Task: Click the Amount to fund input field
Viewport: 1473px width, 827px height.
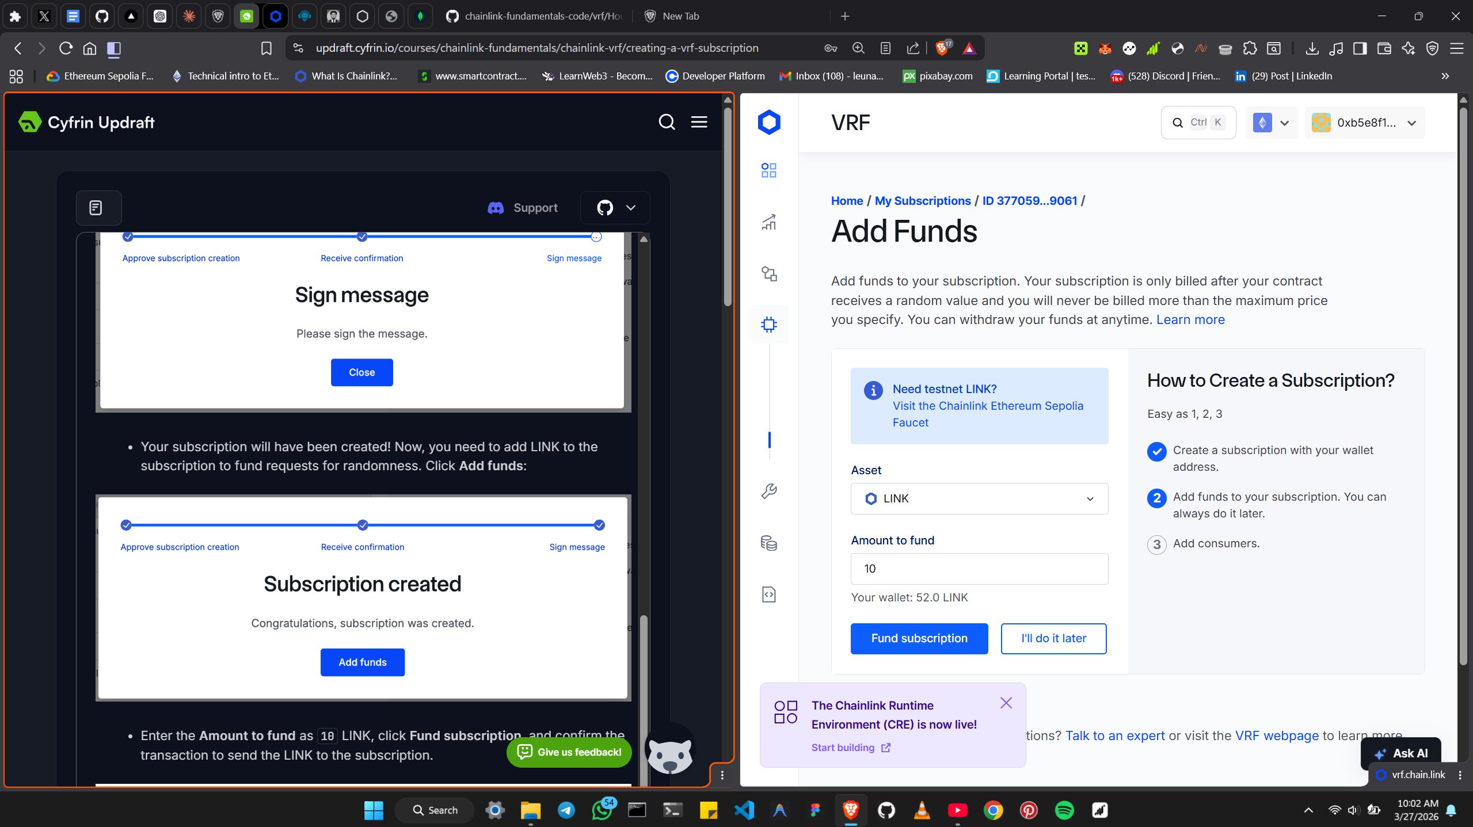Action: (x=979, y=569)
